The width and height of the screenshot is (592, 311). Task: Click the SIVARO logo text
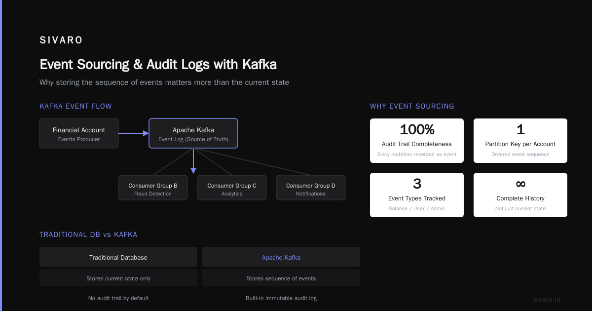[x=61, y=40]
